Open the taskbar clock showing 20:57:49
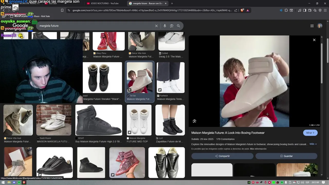Image resolution: width=329 pixels, height=185 pixels. pos(316,182)
